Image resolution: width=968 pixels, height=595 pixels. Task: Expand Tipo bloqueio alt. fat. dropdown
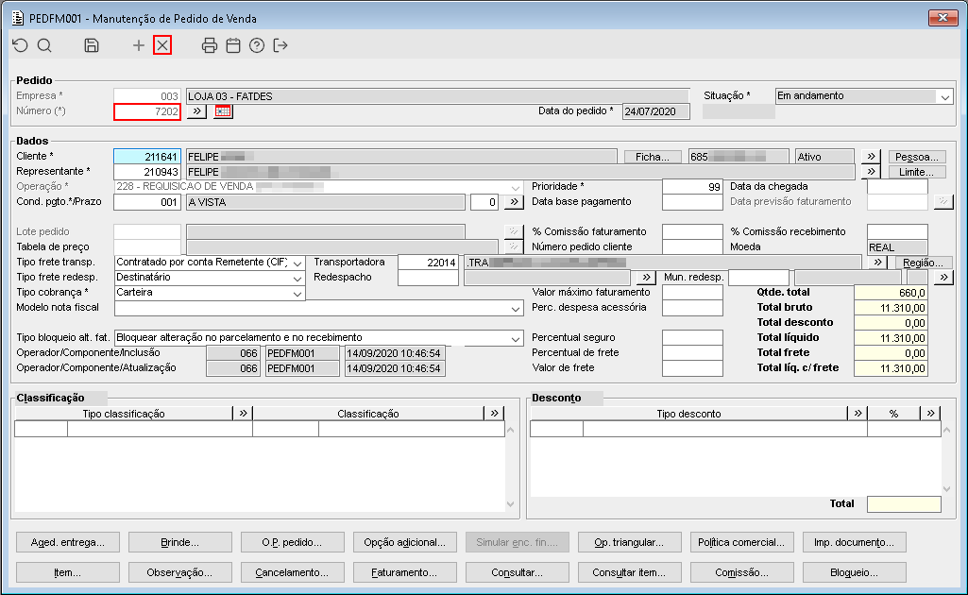coord(516,338)
